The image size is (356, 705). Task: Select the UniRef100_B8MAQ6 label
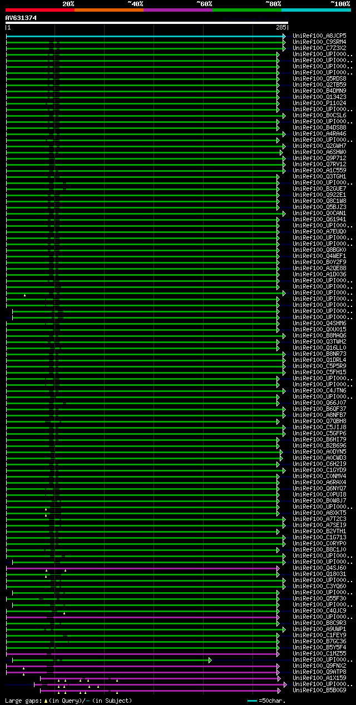319,335
